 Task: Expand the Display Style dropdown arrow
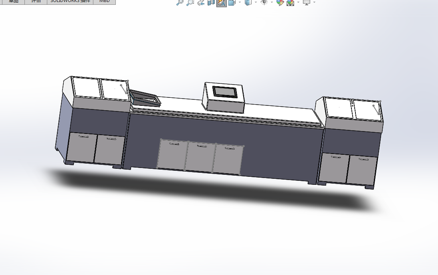click(x=256, y=2)
